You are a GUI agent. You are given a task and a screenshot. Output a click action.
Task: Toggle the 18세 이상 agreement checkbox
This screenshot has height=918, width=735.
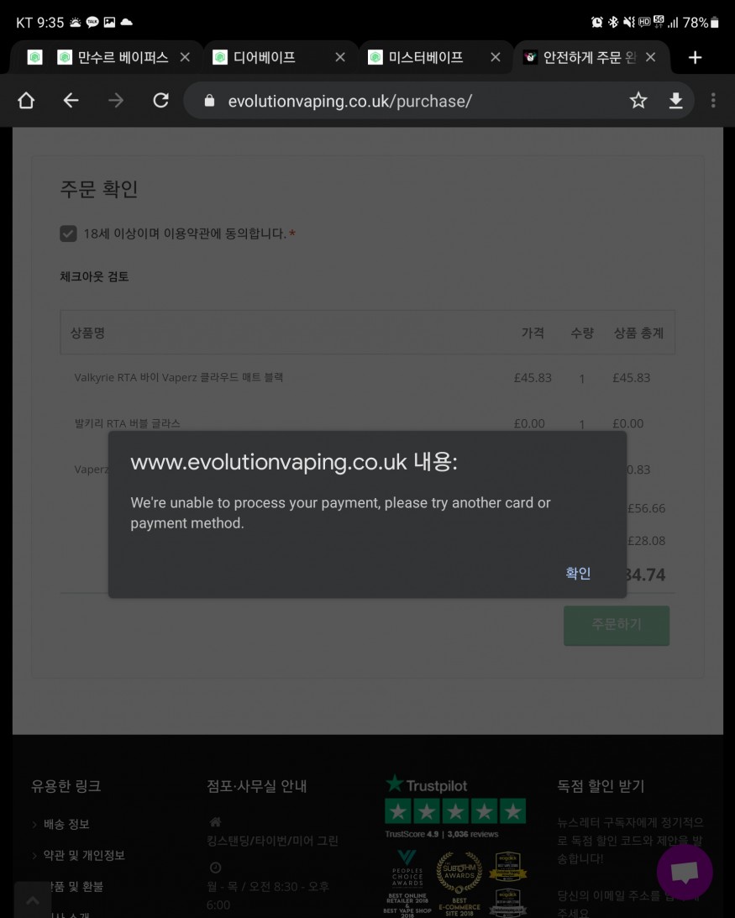[x=69, y=233]
